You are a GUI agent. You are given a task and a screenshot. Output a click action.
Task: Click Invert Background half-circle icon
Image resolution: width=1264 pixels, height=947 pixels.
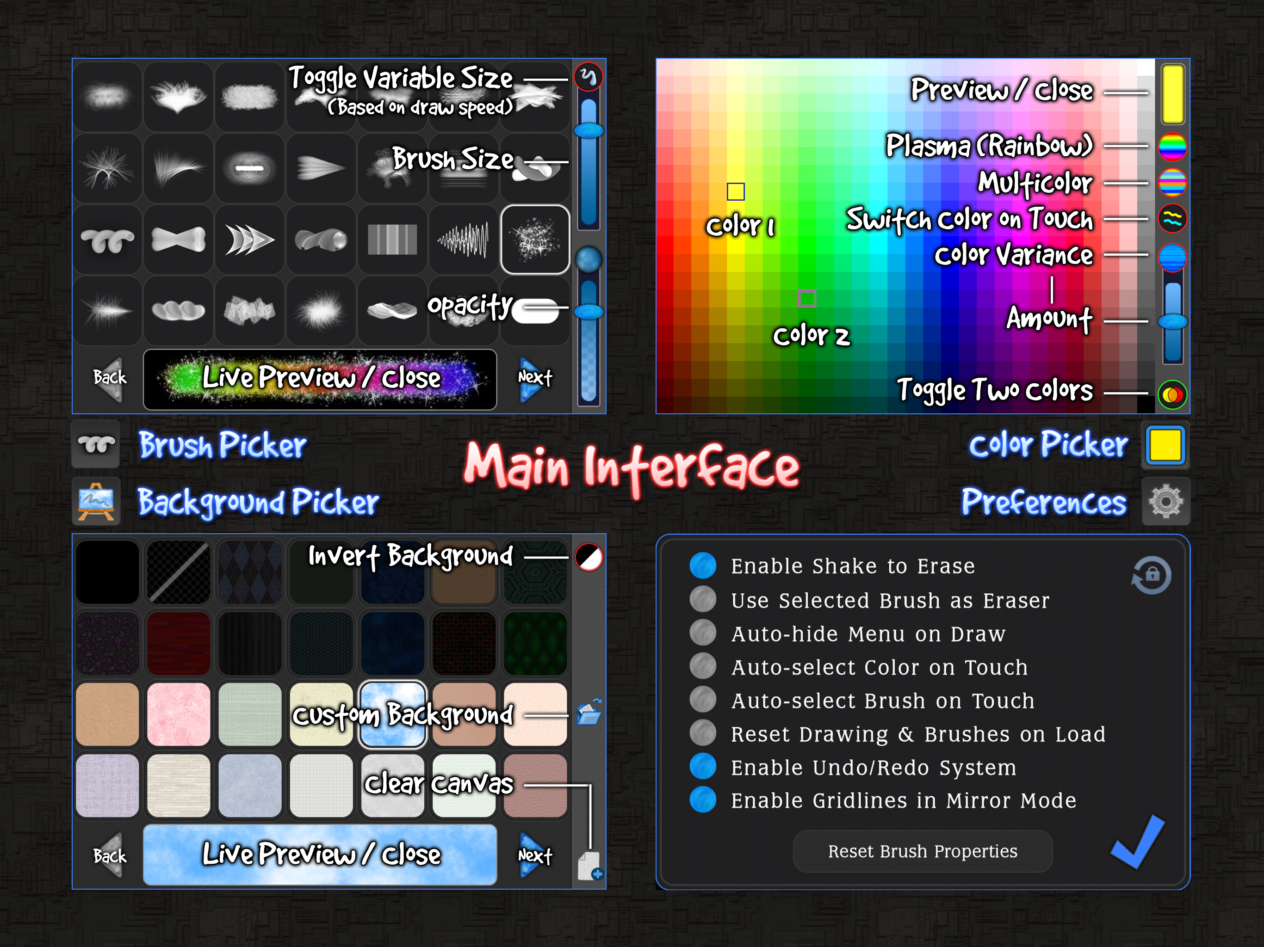589,557
